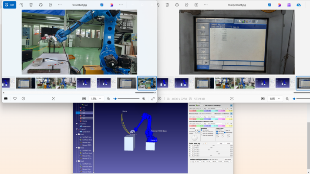310x174 pixels.
Task: Add PosSrobot.jpg to favorites with the heart icon
Action: pos(15,99)
